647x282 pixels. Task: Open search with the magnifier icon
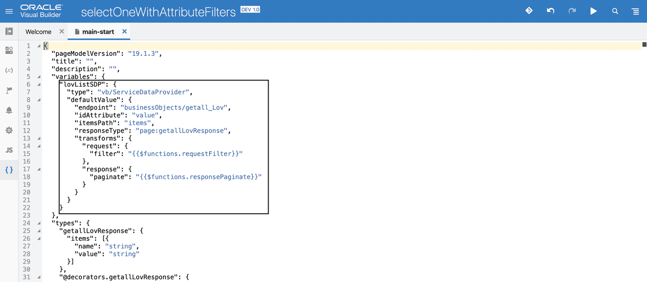[615, 11]
